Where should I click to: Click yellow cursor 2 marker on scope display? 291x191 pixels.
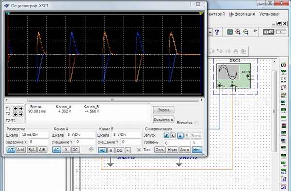click(x=201, y=14)
